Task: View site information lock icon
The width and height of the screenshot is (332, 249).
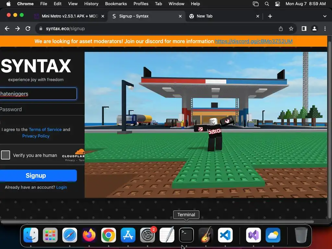Action: pos(41,29)
